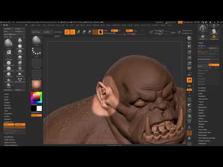The image size is (223, 167).
Task: Toggle the orange Local symmetry icon
Action: pyautogui.click(x=189, y=80)
